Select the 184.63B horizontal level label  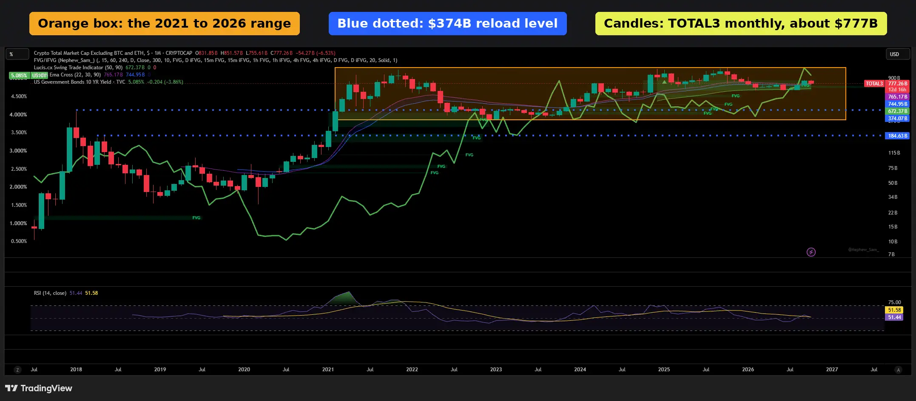click(x=898, y=136)
